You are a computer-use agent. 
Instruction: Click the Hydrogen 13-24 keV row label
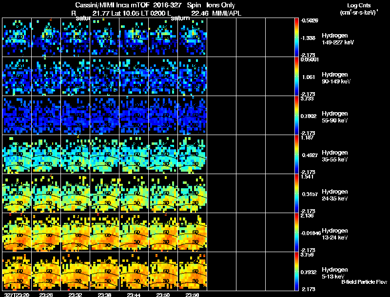tap(335, 234)
